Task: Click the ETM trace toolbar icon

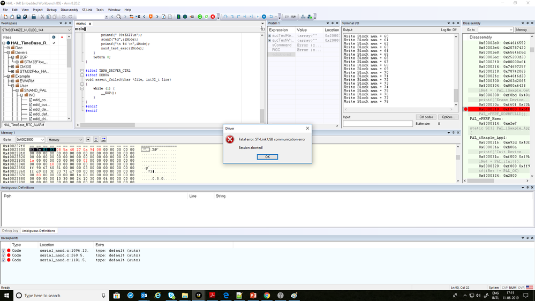Action: click(x=287, y=17)
